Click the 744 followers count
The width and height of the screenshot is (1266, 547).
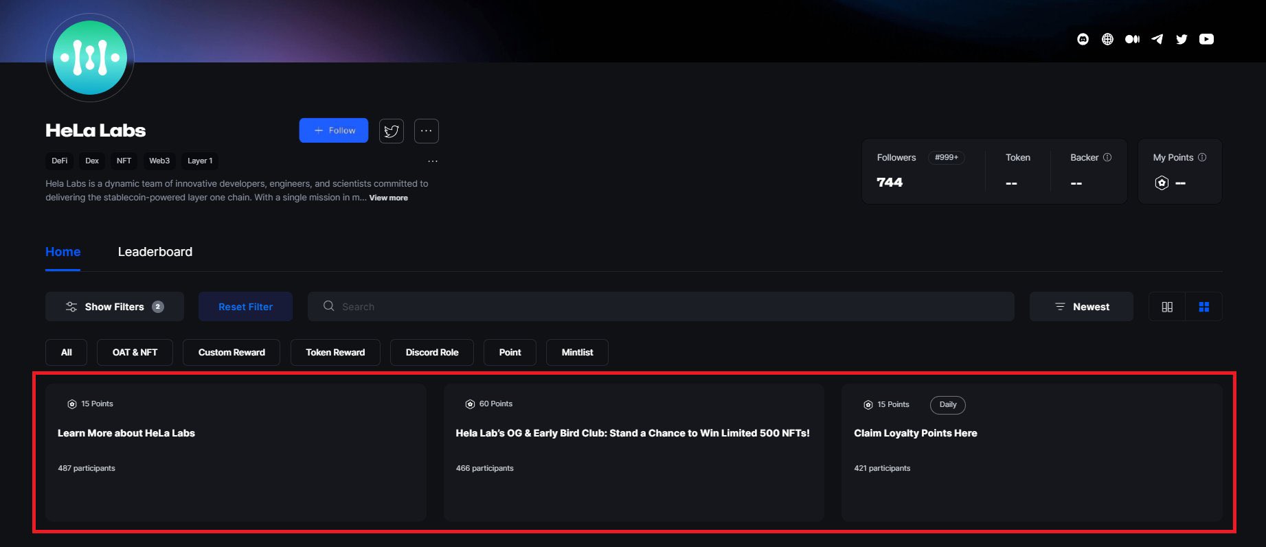890,182
